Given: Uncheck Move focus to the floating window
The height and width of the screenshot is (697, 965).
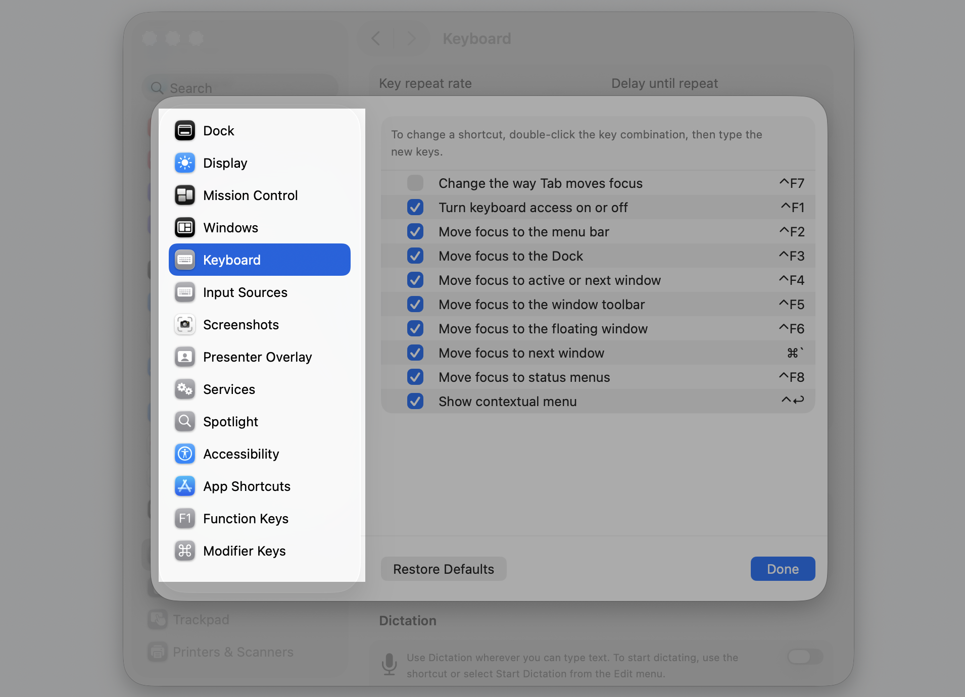Looking at the screenshot, I should click(x=415, y=328).
